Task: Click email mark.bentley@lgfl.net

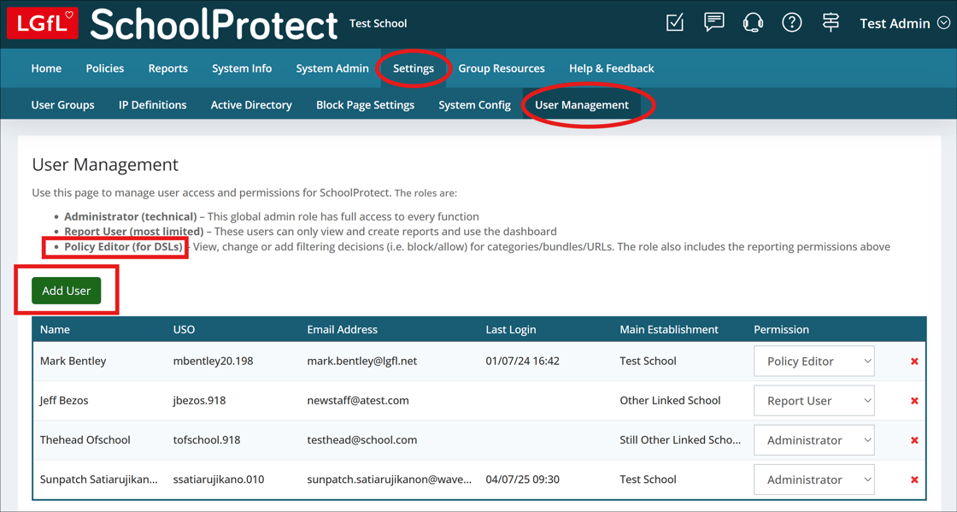Action: pyautogui.click(x=362, y=362)
